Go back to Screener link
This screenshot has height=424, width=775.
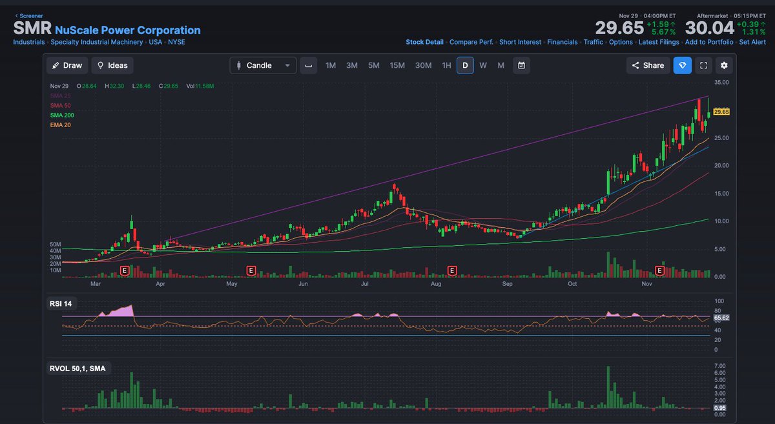point(28,15)
